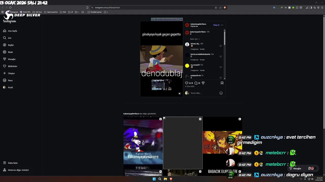325x182 pixels.
Task: Open the taskbar volume icon
Action: pyautogui.click(x=312, y=179)
